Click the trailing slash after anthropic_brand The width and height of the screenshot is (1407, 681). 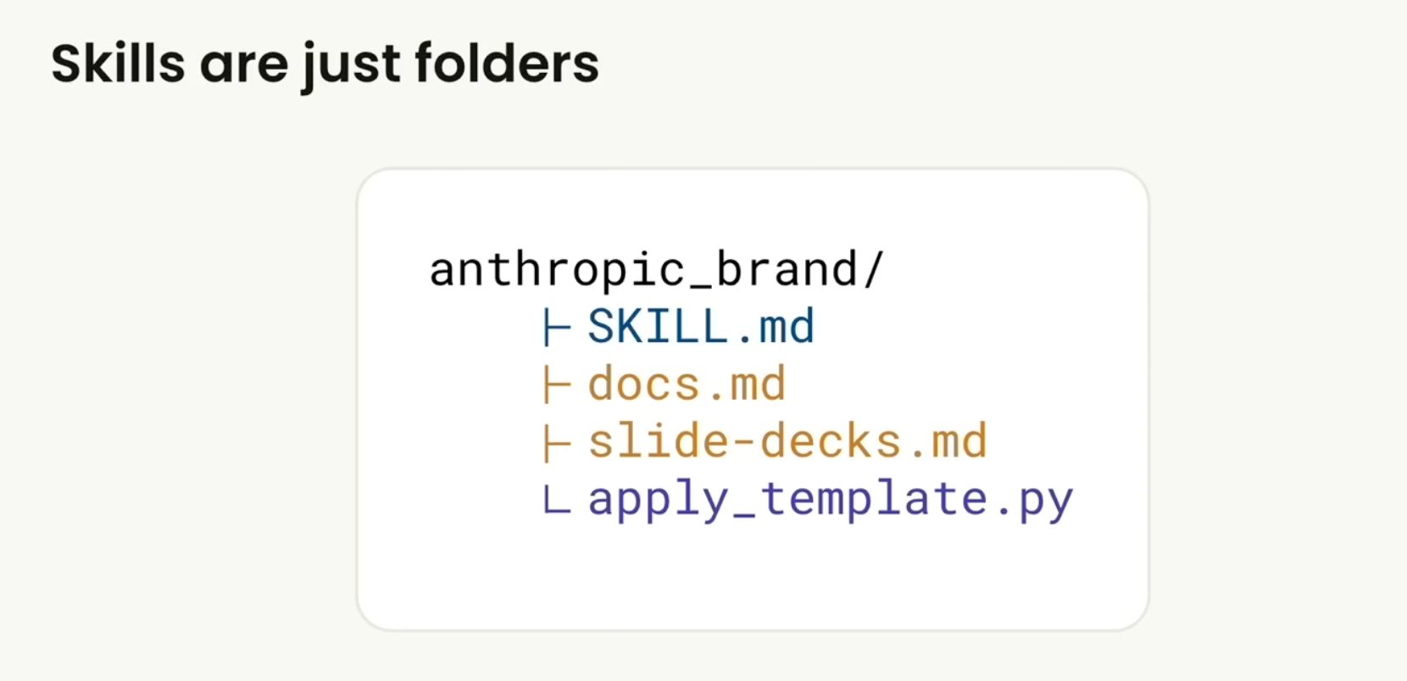coord(874,270)
